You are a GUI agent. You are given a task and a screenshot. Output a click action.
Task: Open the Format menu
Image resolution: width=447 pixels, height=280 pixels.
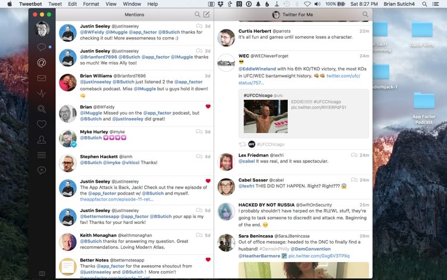point(91,4)
